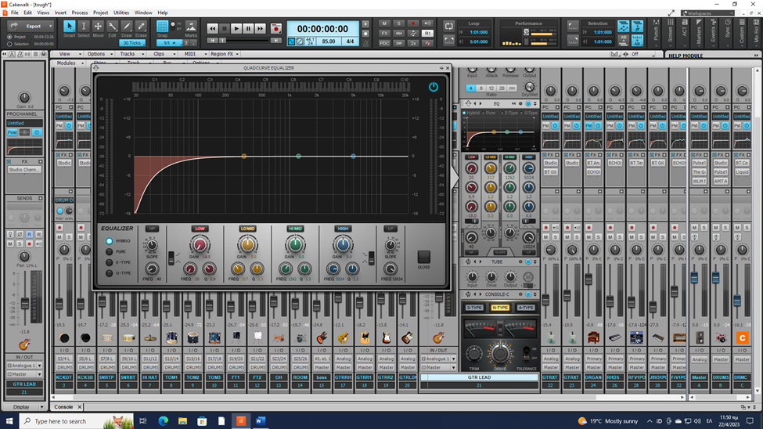Select PURE equalizer mode
The height and width of the screenshot is (429, 763).
109,252
